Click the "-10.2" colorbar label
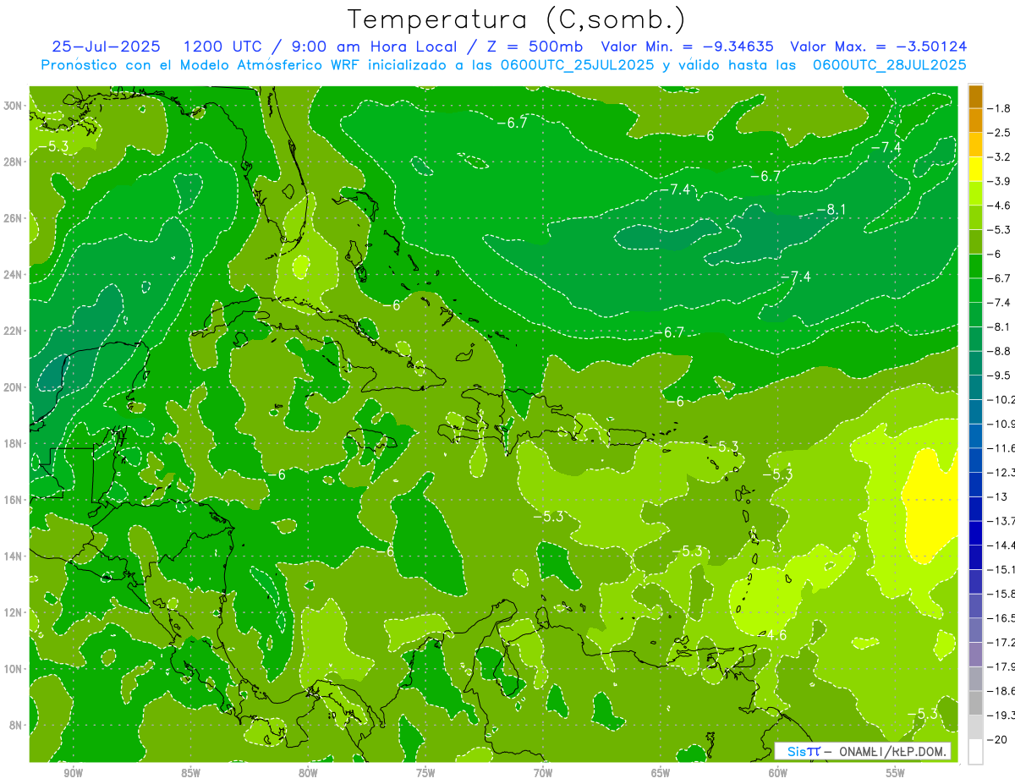 click(1002, 399)
